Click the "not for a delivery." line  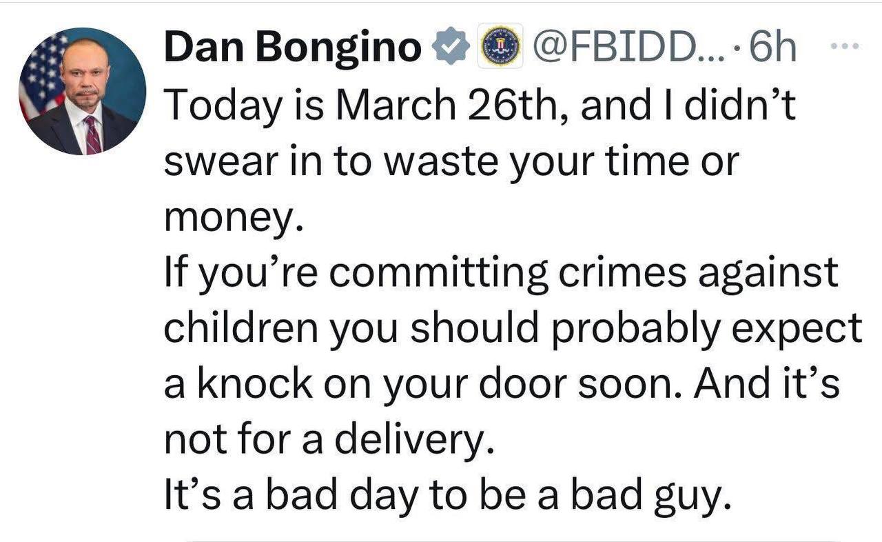(x=329, y=439)
